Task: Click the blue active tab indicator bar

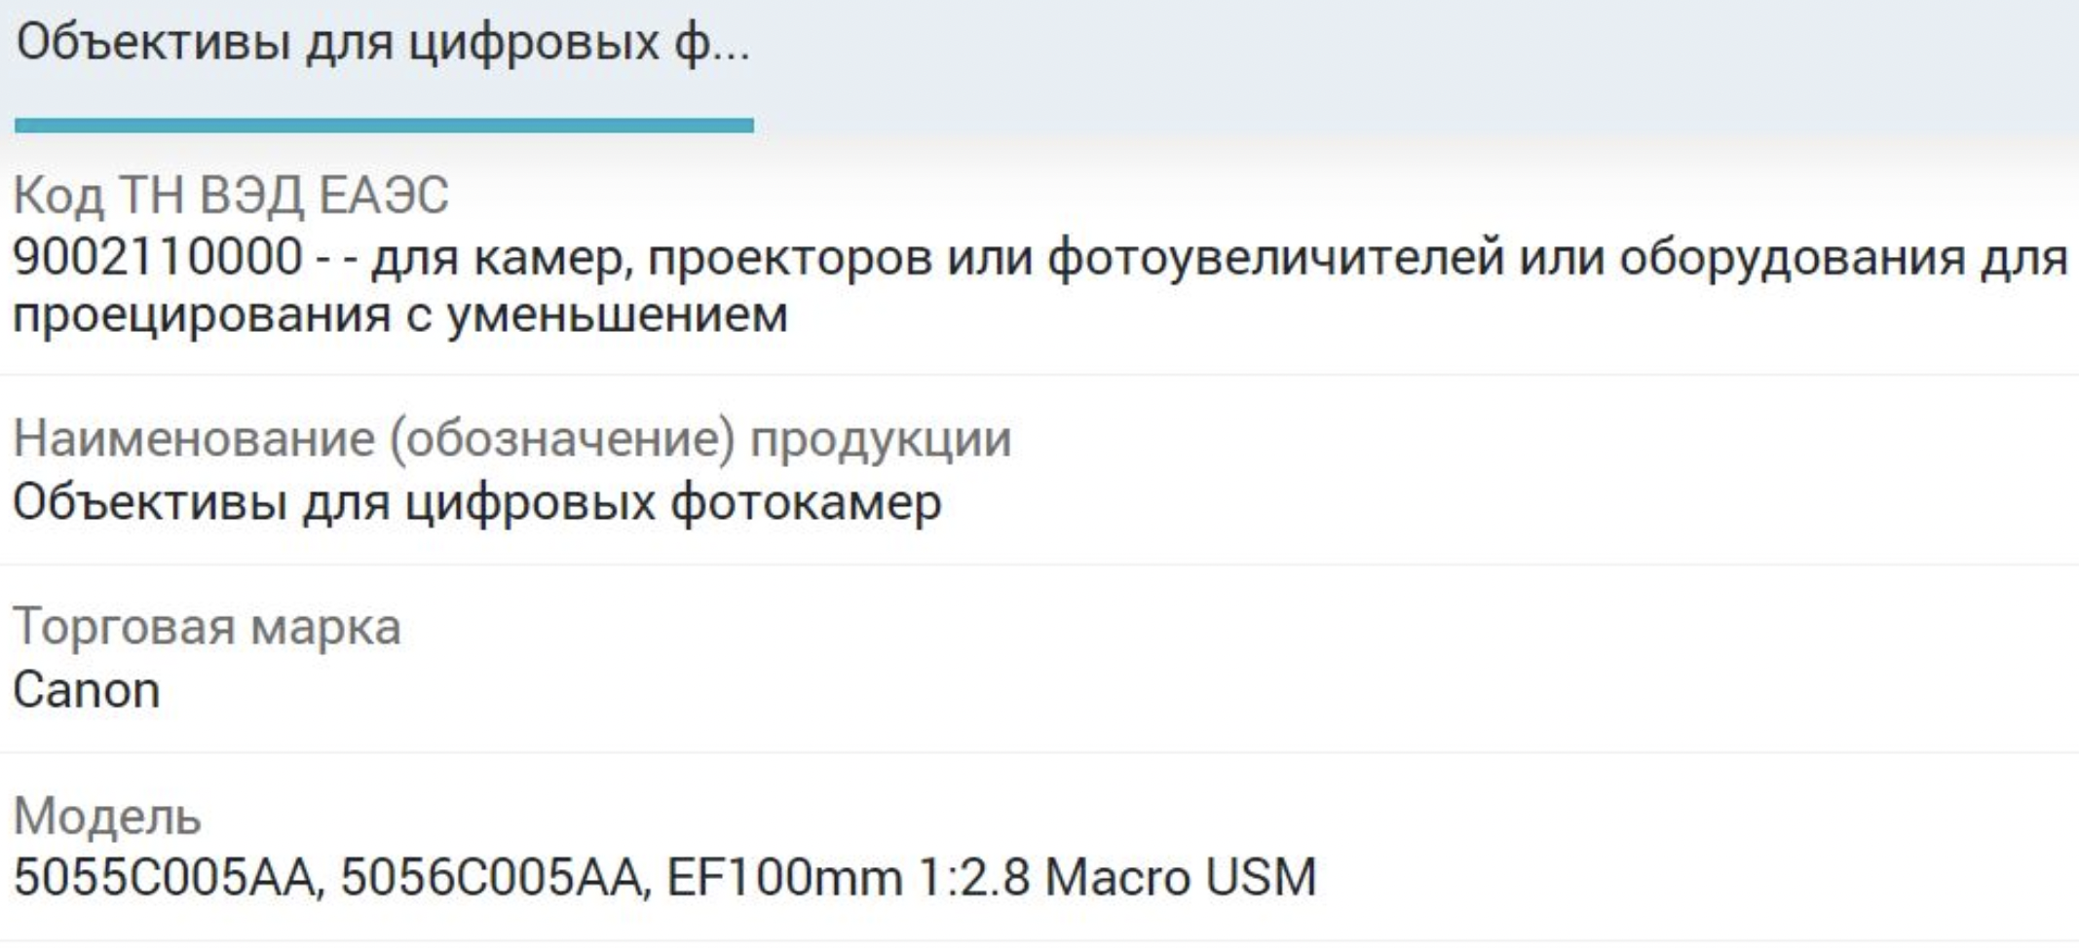Action: tap(384, 126)
